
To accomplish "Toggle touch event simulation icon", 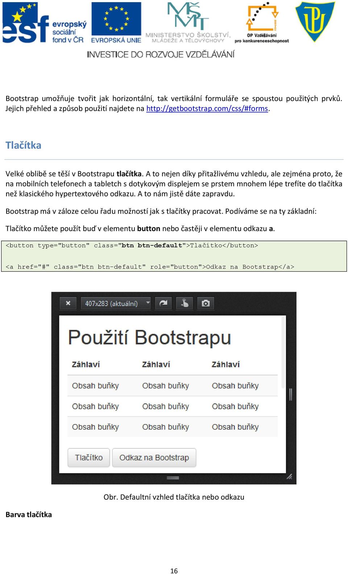I will pos(185,303).
